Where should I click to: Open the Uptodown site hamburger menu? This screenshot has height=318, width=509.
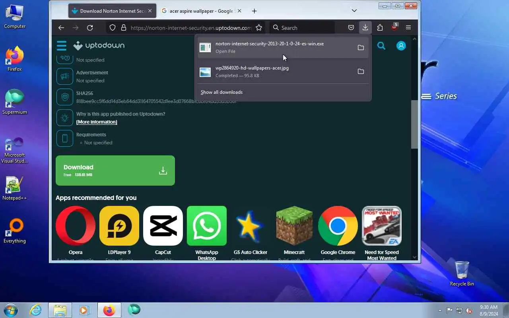(61, 46)
